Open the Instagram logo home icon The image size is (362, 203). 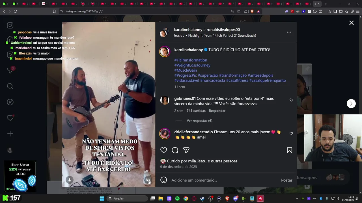click(10, 25)
